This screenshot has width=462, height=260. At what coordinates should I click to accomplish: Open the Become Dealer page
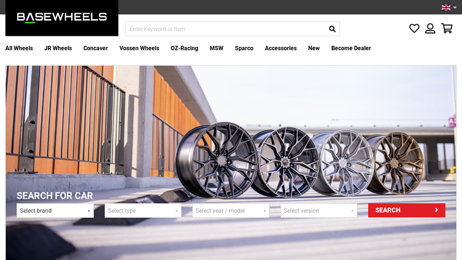(351, 48)
